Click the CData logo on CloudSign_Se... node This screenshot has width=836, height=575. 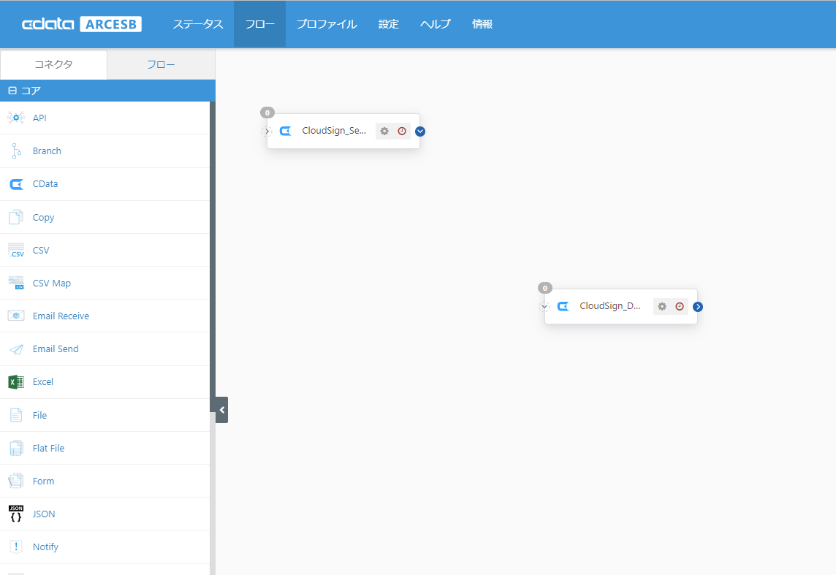[286, 131]
